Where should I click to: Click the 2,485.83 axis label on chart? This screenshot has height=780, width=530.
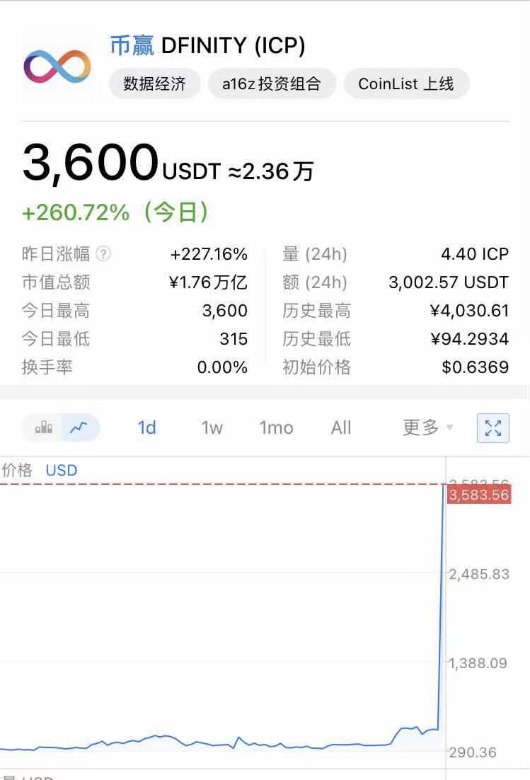click(x=479, y=574)
